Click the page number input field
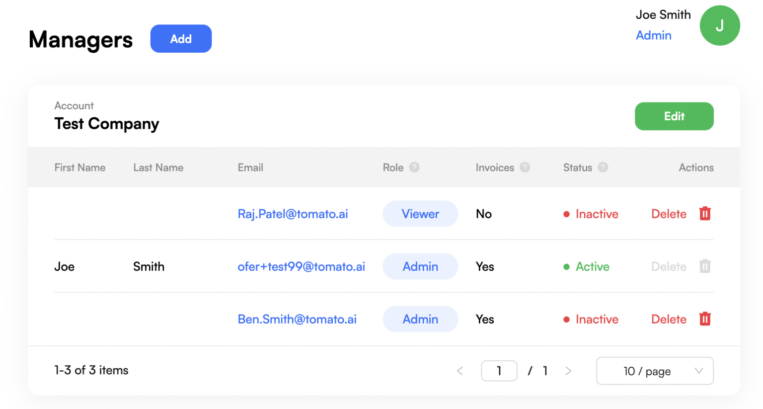The image size is (763, 409). tap(499, 371)
